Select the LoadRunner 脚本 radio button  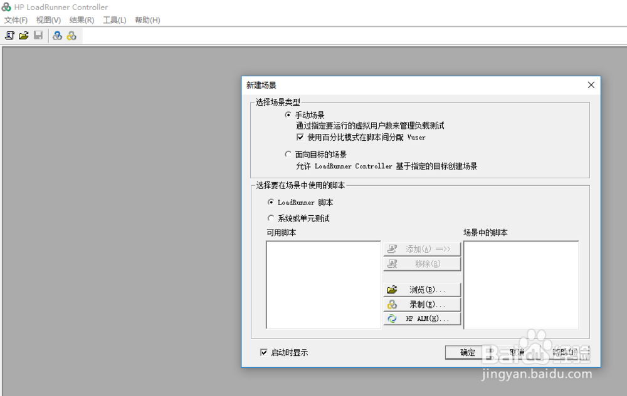coord(271,202)
